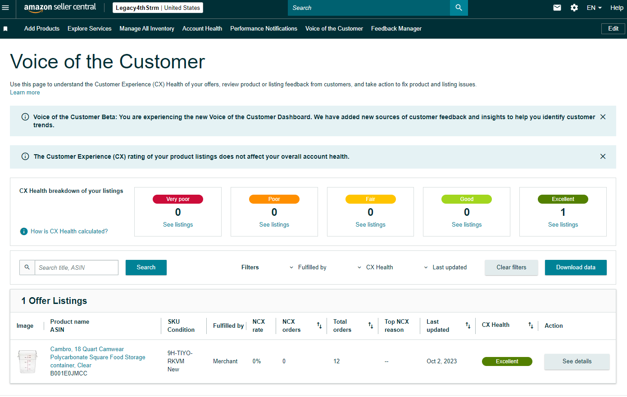See listings under Very poor

(178, 225)
